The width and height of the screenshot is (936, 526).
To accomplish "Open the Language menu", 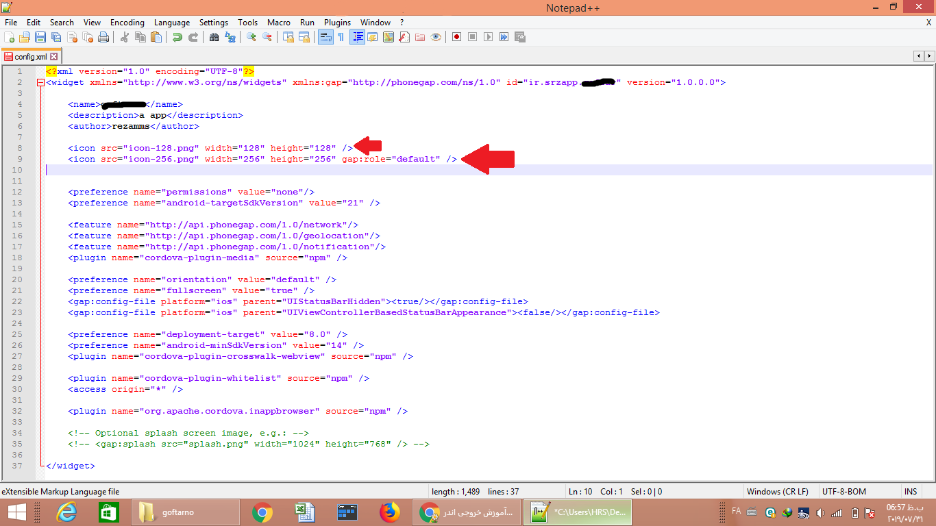I will (x=172, y=23).
